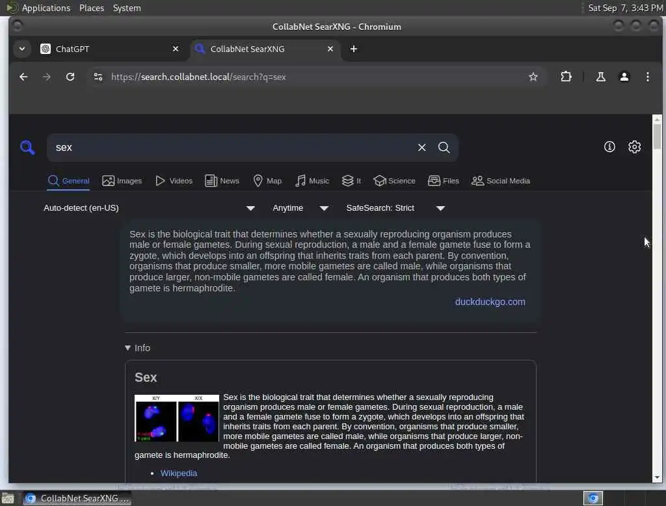Submit search with magnifier button

(444, 148)
